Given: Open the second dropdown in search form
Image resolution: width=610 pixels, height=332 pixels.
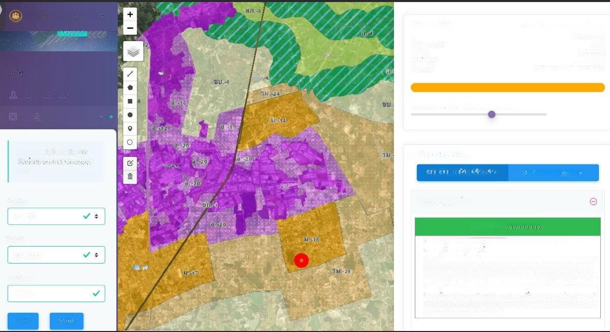Looking at the screenshot, I should tap(56, 255).
